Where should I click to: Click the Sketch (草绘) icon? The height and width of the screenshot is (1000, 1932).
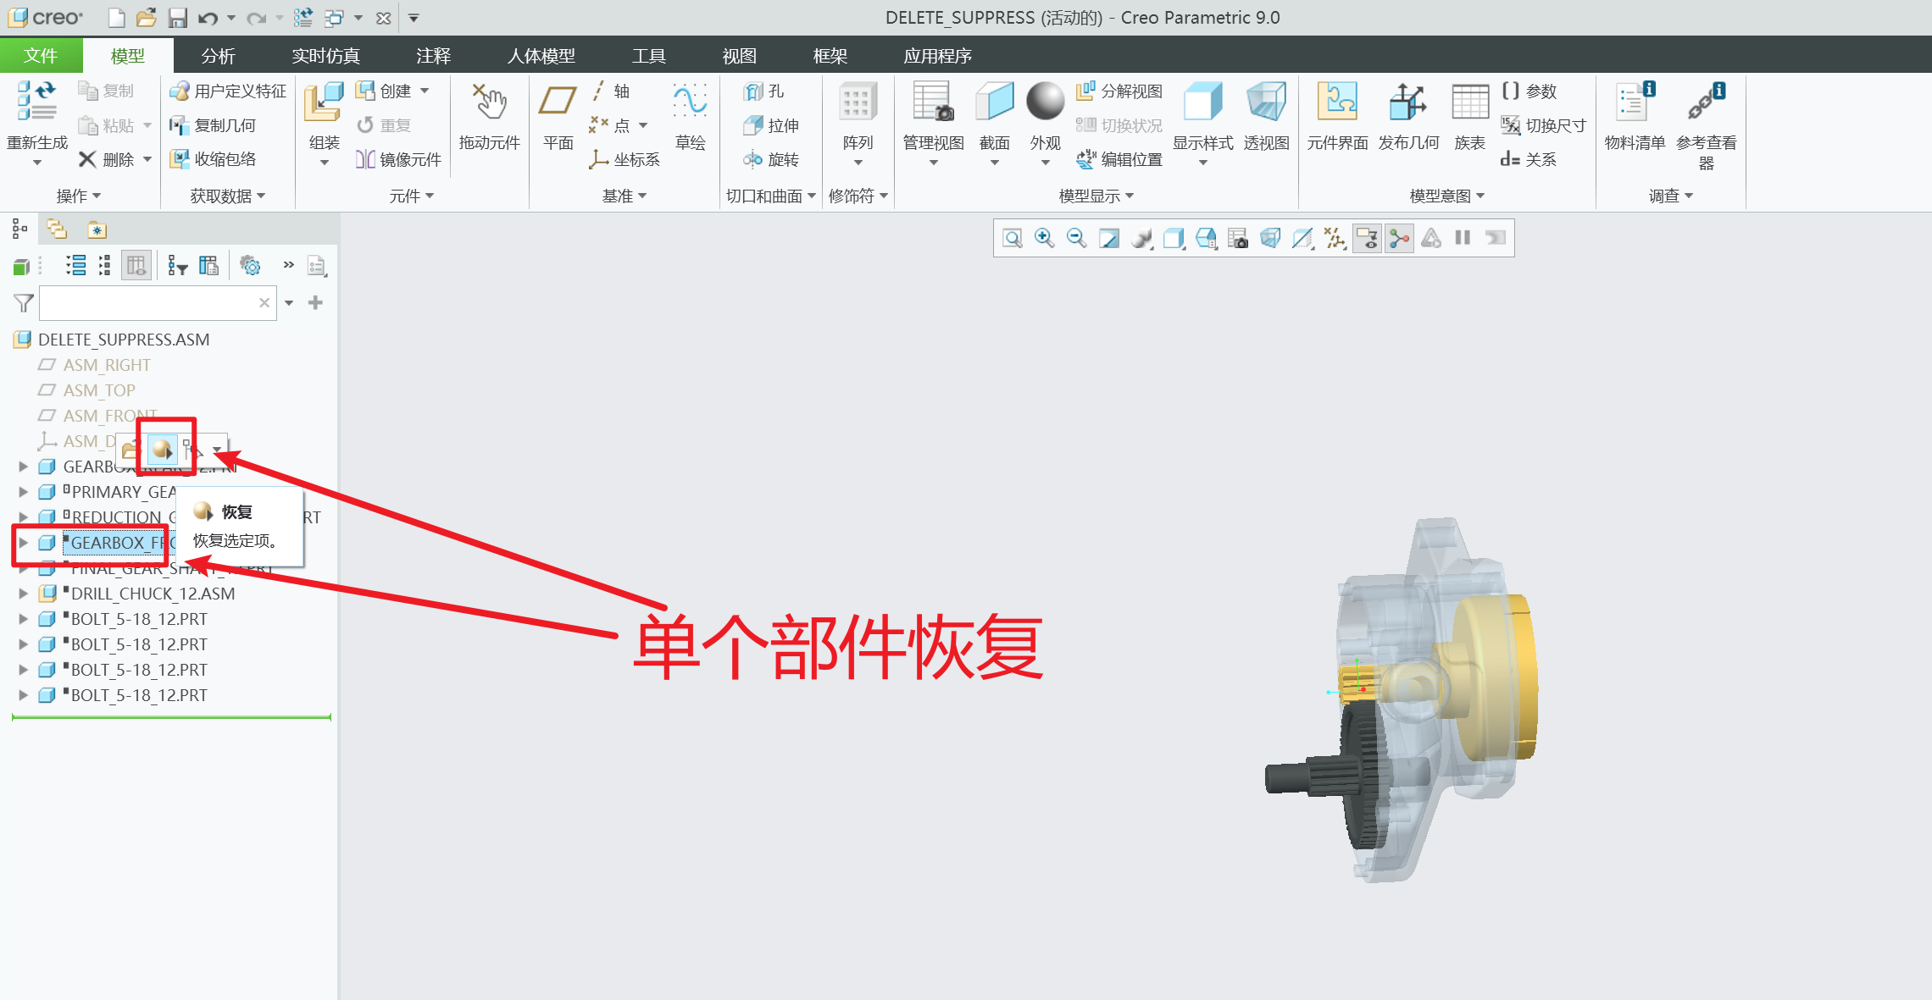690,102
